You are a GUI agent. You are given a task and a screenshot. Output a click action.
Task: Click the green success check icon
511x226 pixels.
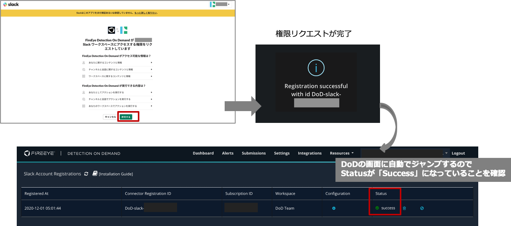(x=377, y=208)
